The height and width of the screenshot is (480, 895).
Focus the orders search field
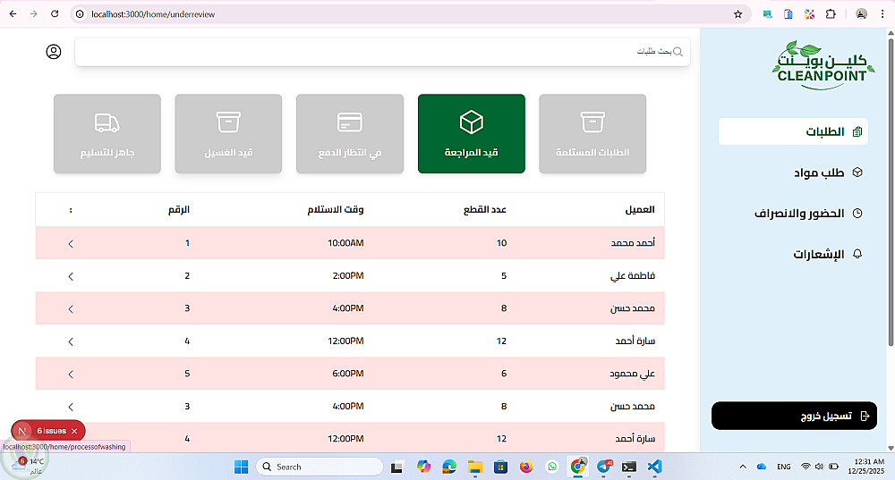pos(382,52)
